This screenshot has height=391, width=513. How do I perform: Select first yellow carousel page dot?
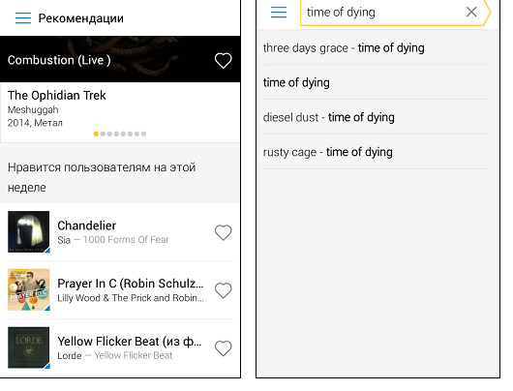pos(96,134)
